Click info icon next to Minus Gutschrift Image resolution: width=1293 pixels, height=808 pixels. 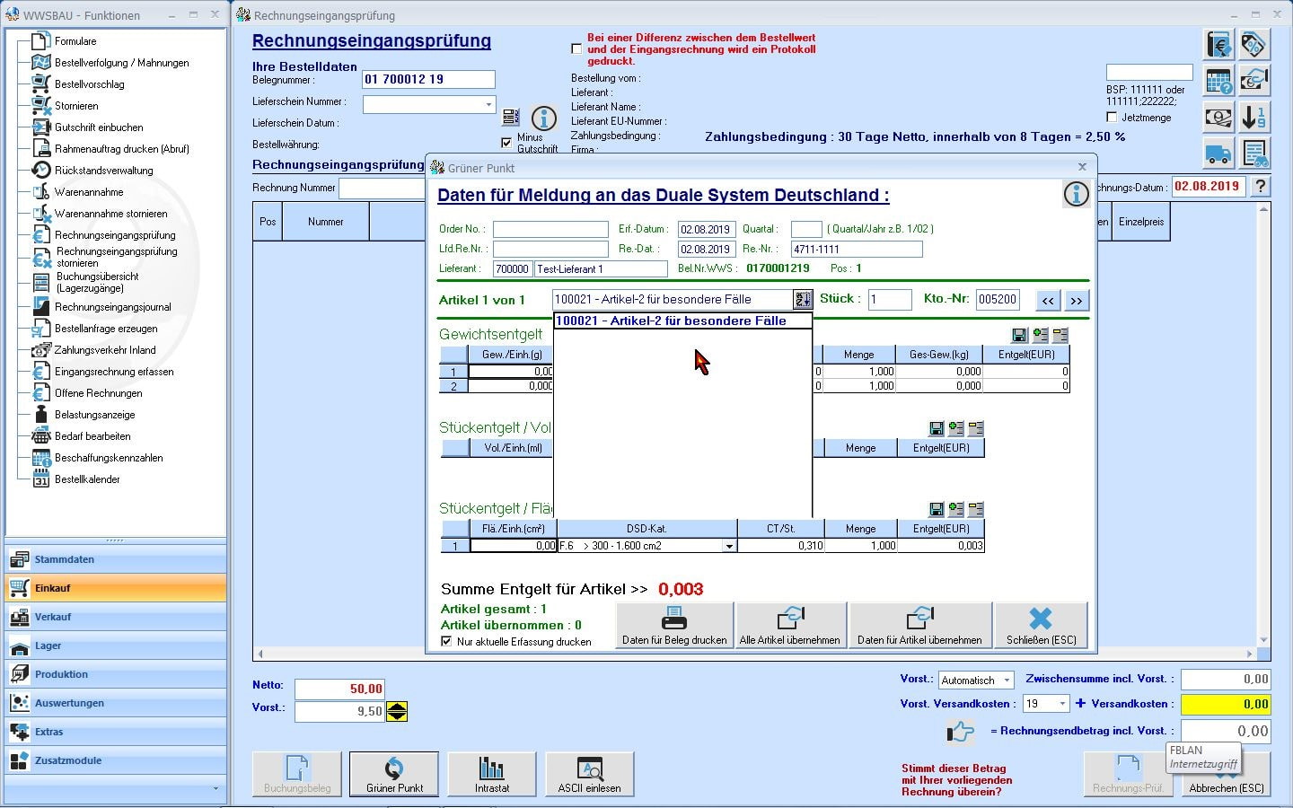(544, 118)
